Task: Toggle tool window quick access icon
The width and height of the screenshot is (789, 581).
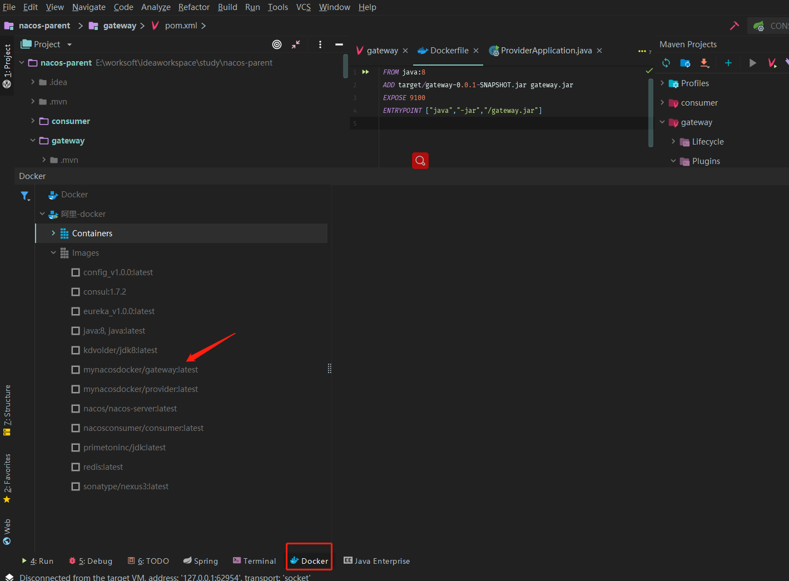Action: coord(9,577)
